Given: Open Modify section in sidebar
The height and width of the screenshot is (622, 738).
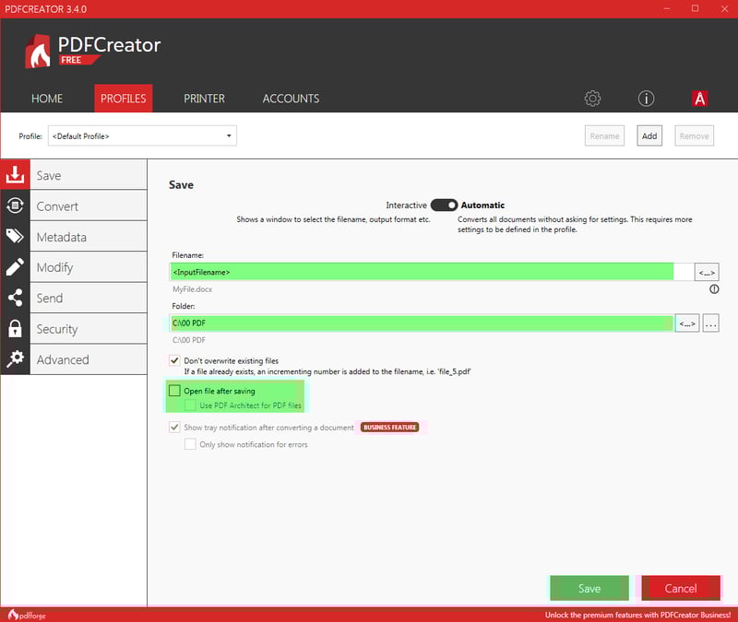Looking at the screenshot, I should coord(89,267).
